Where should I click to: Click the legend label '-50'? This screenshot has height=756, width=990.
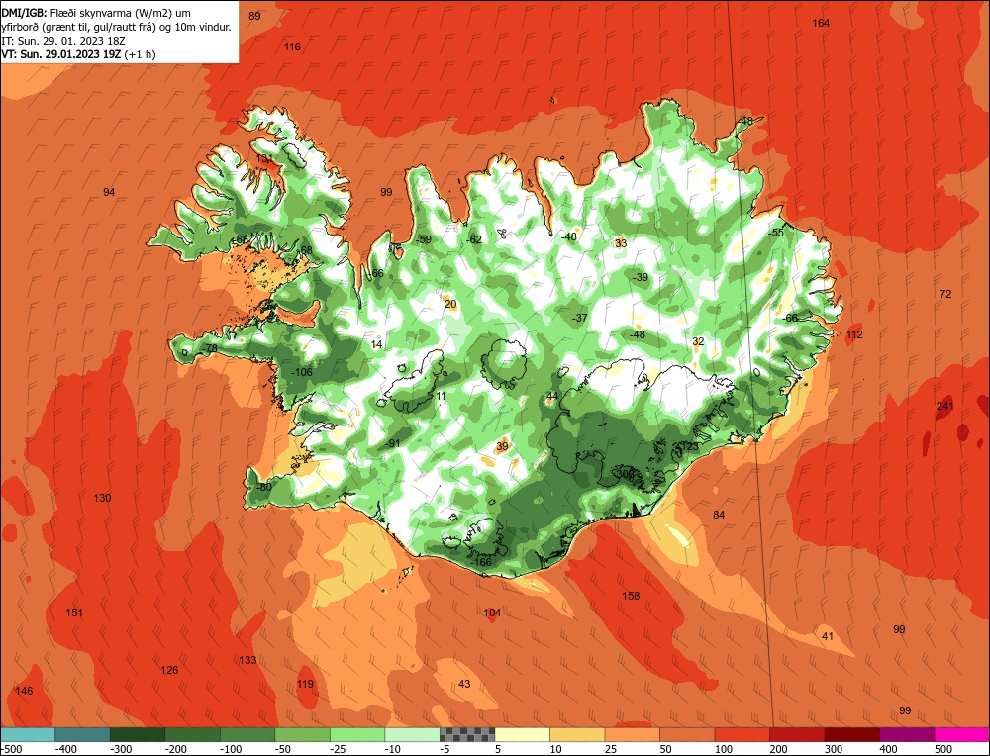tap(285, 749)
